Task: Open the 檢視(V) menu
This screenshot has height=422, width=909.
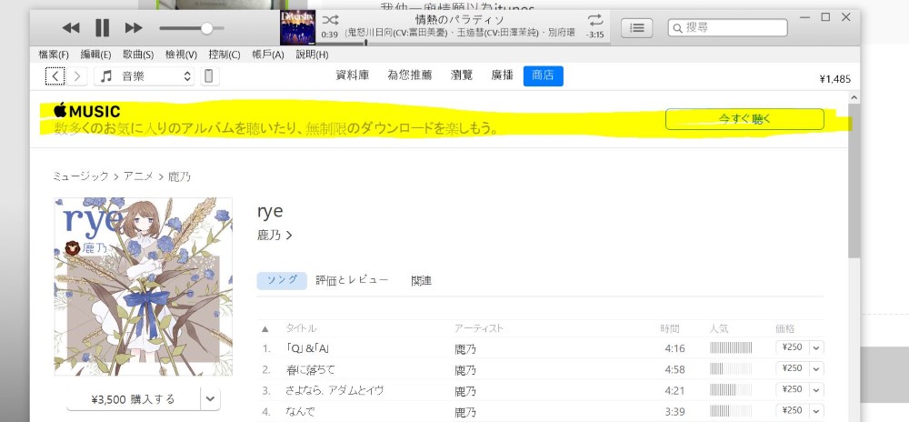Action: click(181, 55)
